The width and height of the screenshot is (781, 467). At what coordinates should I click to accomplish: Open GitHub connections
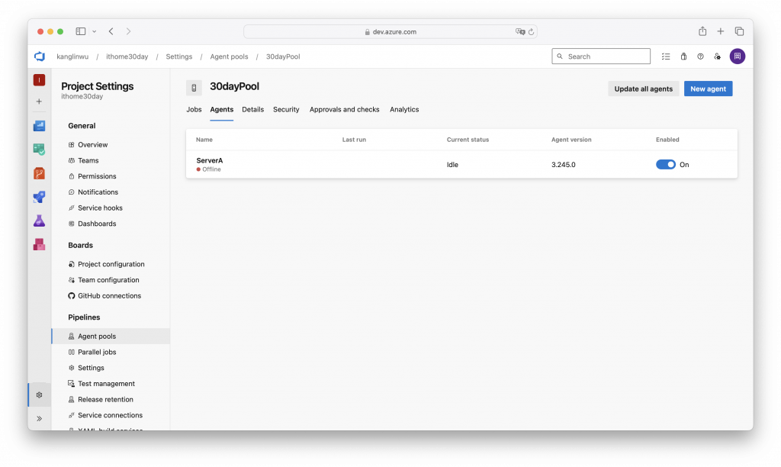pyautogui.click(x=111, y=295)
